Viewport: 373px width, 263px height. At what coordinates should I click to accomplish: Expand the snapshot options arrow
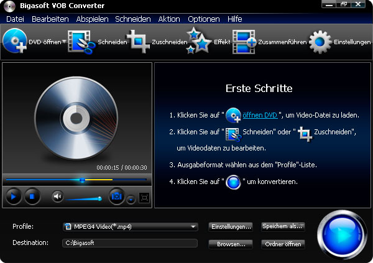[131, 200]
